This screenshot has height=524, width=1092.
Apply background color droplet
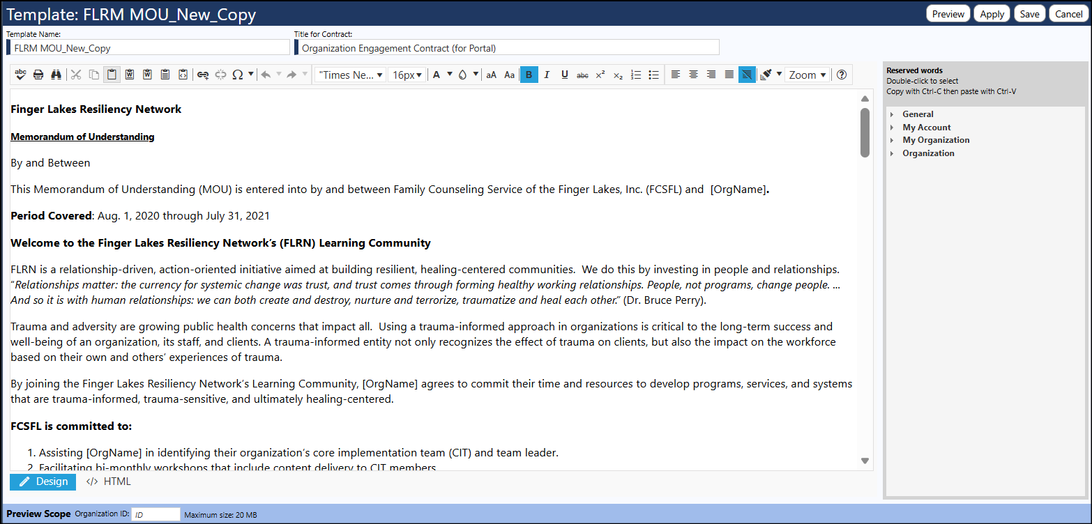(x=462, y=75)
